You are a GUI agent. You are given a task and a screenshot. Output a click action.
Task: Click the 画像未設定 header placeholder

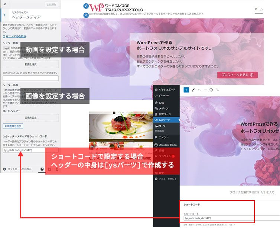coord(30,118)
